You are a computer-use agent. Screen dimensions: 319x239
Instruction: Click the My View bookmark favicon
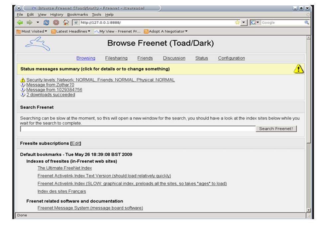coord(96,32)
